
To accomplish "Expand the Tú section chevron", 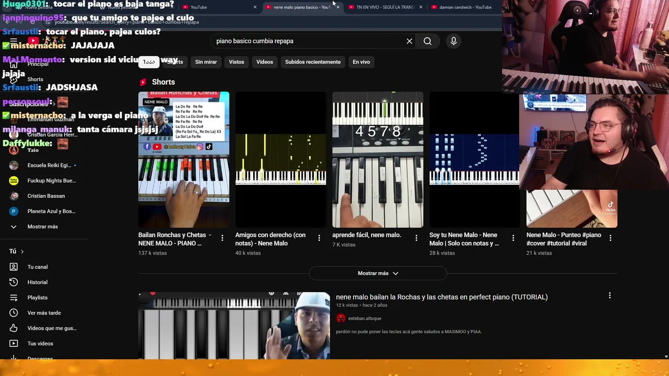I will point(22,252).
